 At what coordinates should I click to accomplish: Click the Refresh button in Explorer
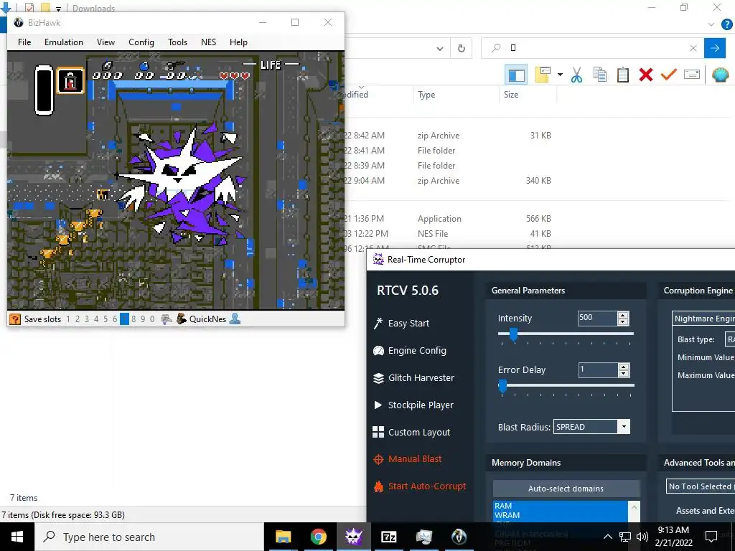(462, 48)
